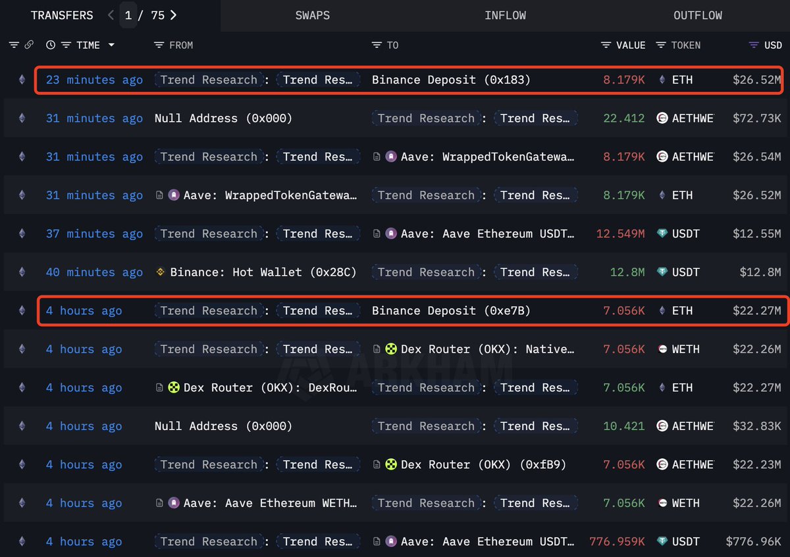
Task: Open the 40 minutes ago transaction link
Action: pos(94,272)
